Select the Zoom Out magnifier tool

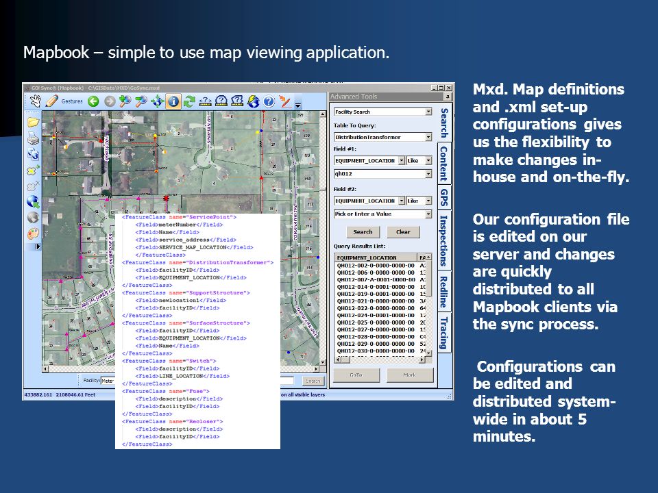tap(141, 101)
